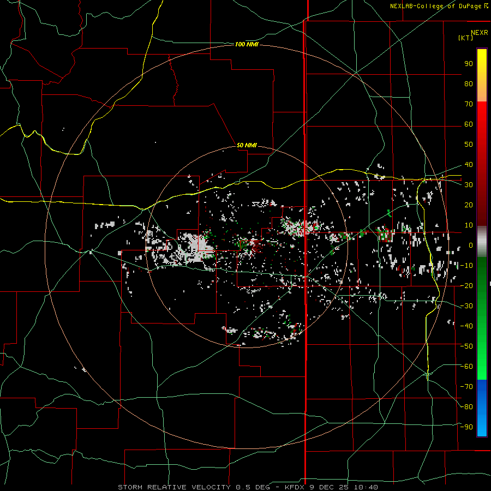Image resolution: width=491 pixels, height=491 pixels.
Task: Click the Storm Relative Velocity caption at bottom
Action: (x=248, y=487)
